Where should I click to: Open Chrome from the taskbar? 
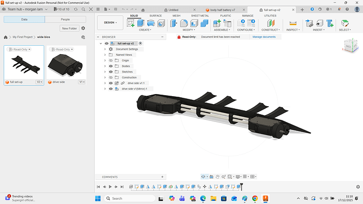[x=255, y=198]
